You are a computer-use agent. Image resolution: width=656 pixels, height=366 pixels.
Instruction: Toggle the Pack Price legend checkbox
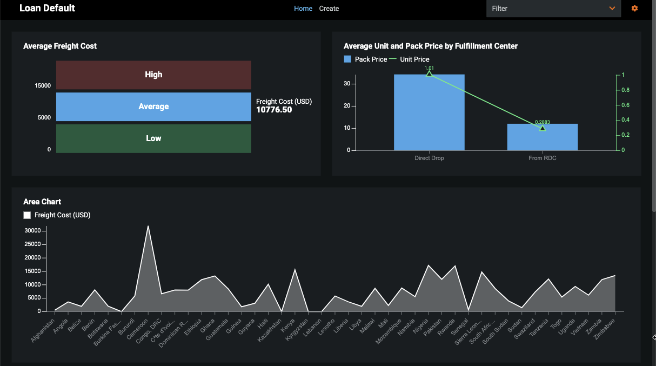click(348, 59)
